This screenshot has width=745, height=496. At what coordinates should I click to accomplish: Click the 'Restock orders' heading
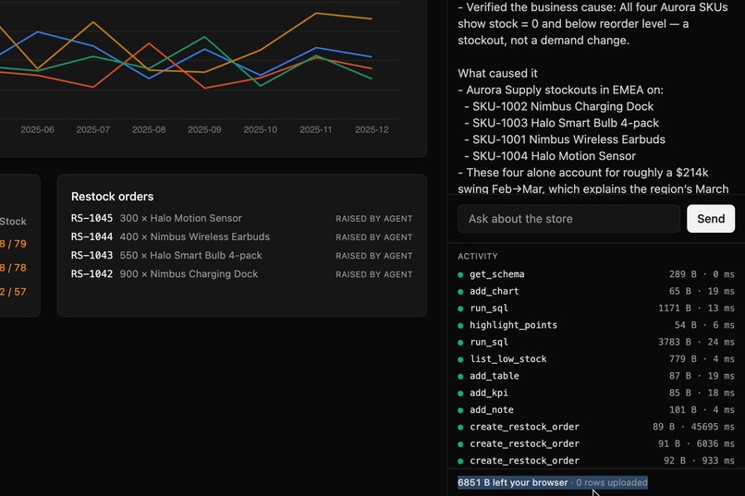pyautogui.click(x=112, y=197)
